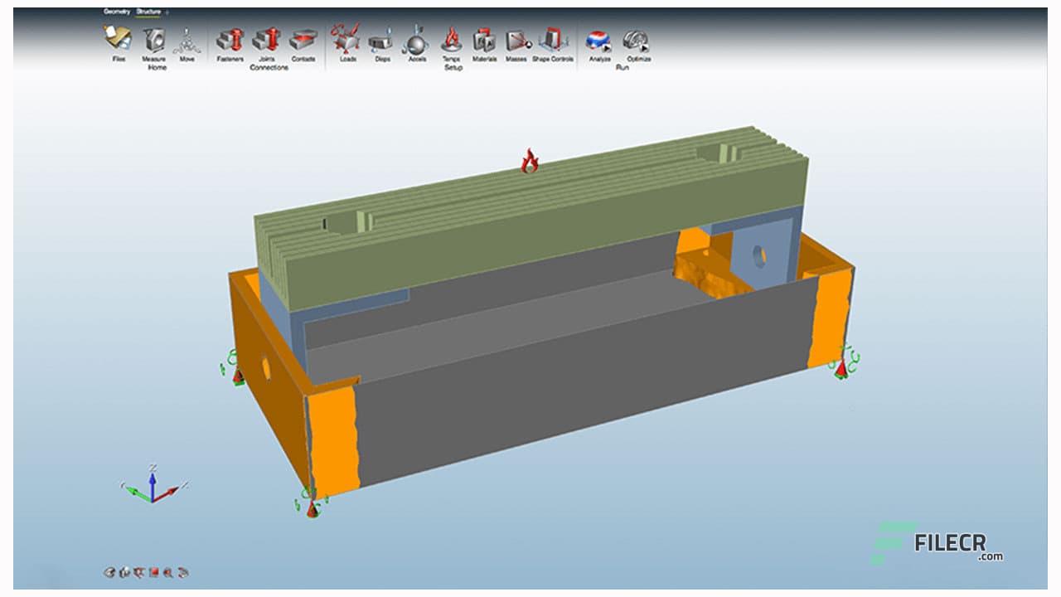The width and height of the screenshot is (1061, 597).
Task: Open the Shape Controls tool
Action: [552, 40]
